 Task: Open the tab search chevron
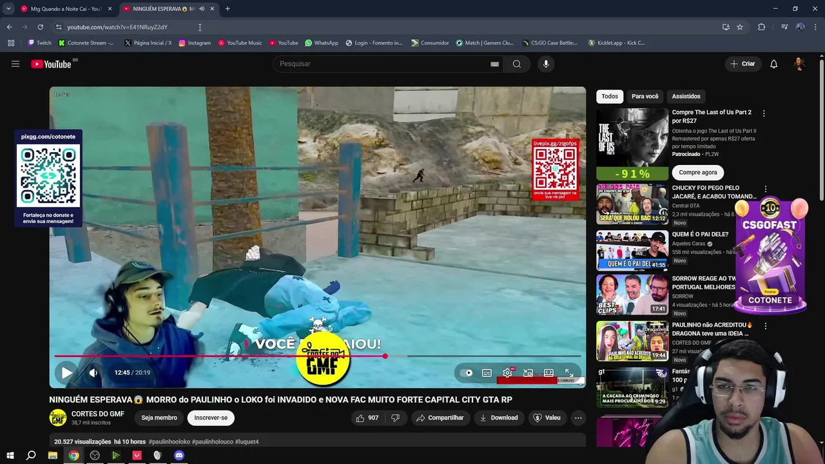click(8, 8)
